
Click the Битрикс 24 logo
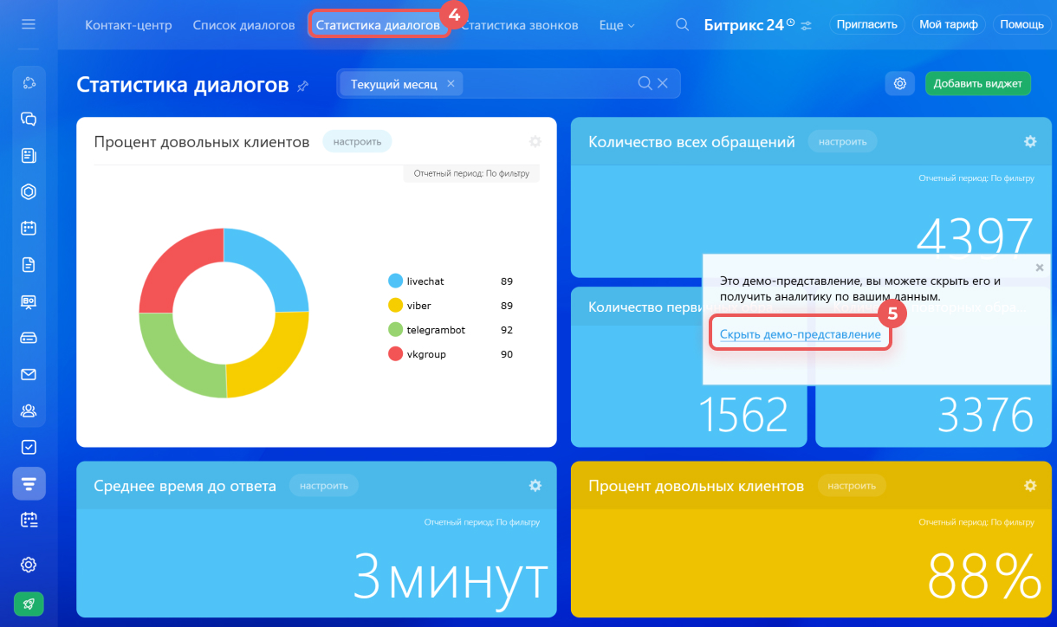click(x=743, y=25)
